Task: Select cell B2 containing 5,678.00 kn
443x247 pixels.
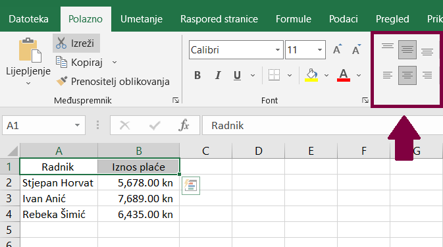Action: click(x=139, y=183)
